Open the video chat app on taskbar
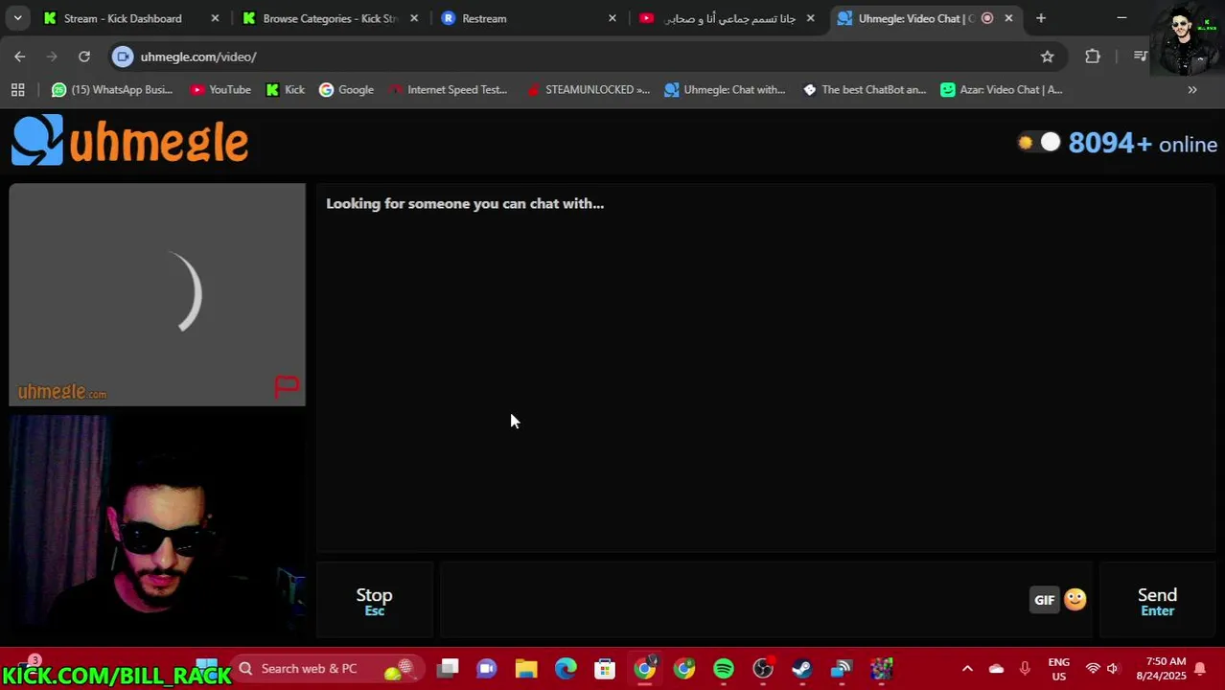This screenshot has width=1225, height=690. [x=487, y=668]
